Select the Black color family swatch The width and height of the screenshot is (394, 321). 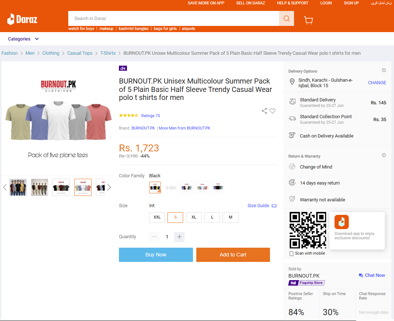pyautogui.click(x=155, y=187)
